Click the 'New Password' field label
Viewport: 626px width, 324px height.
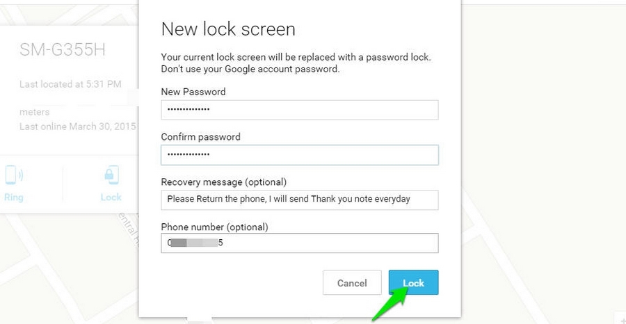point(193,92)
